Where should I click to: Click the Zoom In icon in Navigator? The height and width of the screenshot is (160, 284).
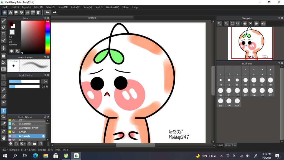[x=227, y=24]
